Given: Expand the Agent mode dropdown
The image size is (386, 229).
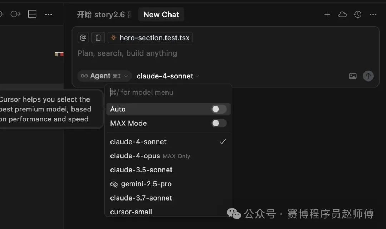Looking at the screenshot, I should pos(105,76).
